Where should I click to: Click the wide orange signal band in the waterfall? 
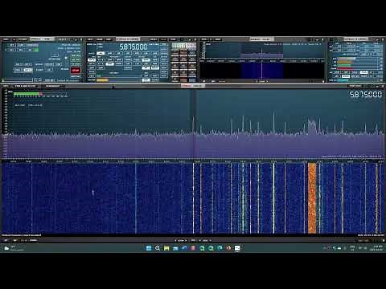click(x=312, y=198)
